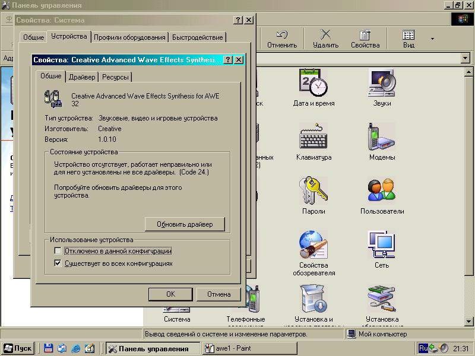Switch to the Ресурсы tab
The image size is (475, 356).
[115, 77]
